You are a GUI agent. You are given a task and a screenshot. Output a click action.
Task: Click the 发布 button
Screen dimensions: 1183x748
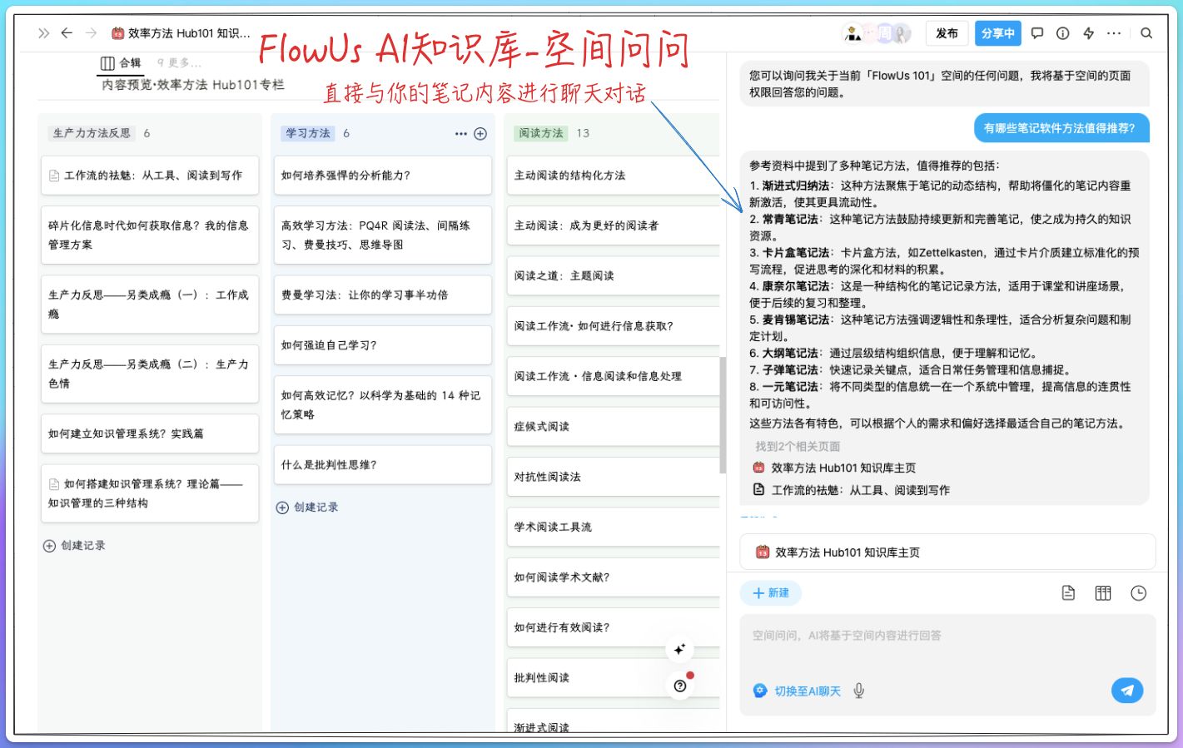947,33
